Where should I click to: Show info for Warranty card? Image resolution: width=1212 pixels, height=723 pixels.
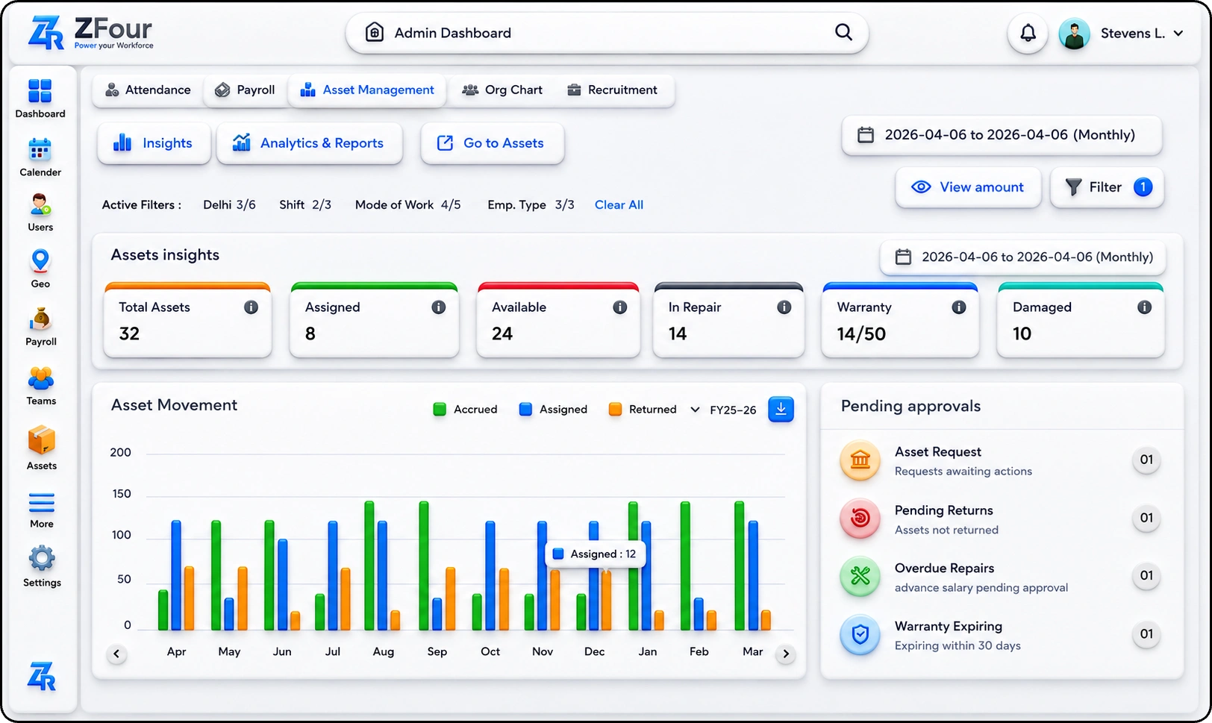point(959,307)
